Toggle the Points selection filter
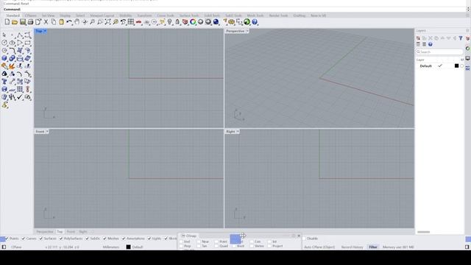This screenshot has width=471, height=265. click(12, 239)
